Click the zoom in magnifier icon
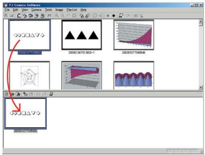 [57, 16]
